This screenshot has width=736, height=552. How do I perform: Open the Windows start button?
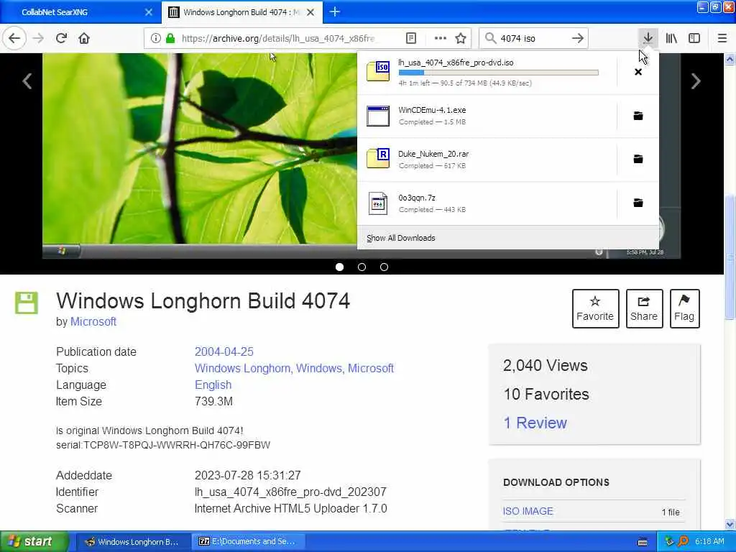[34, 541]
